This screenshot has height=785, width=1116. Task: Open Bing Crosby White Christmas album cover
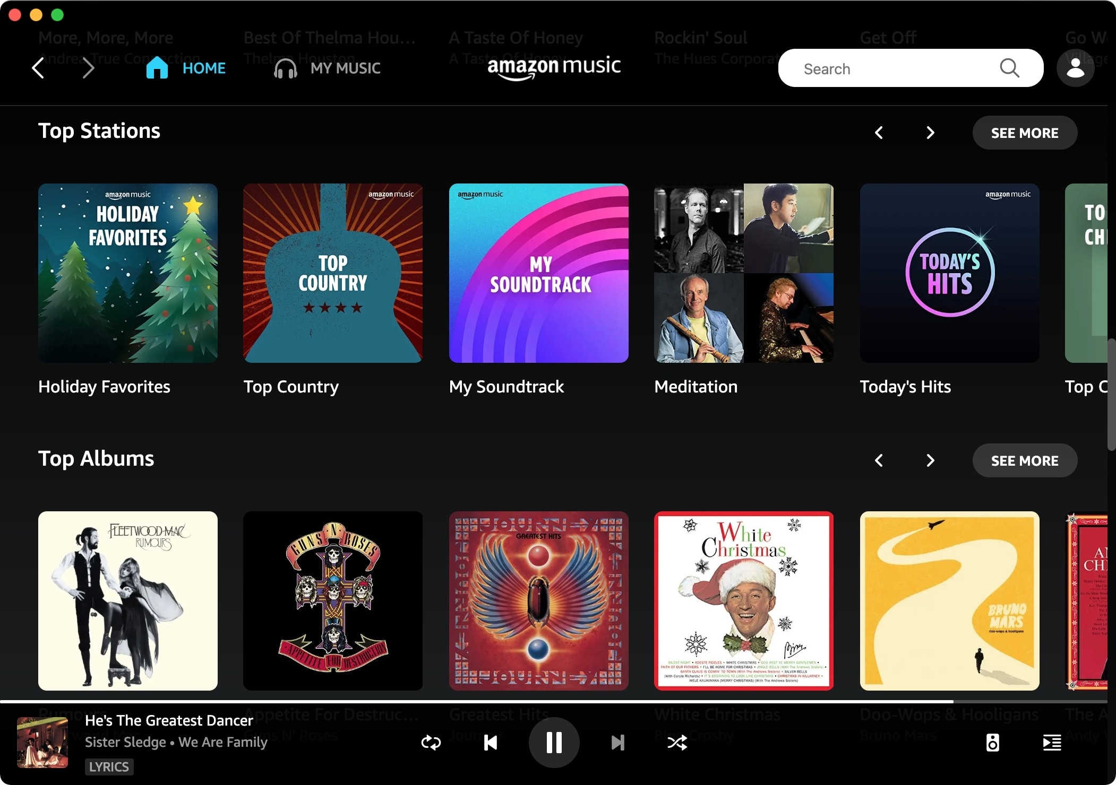click(744, 601)
